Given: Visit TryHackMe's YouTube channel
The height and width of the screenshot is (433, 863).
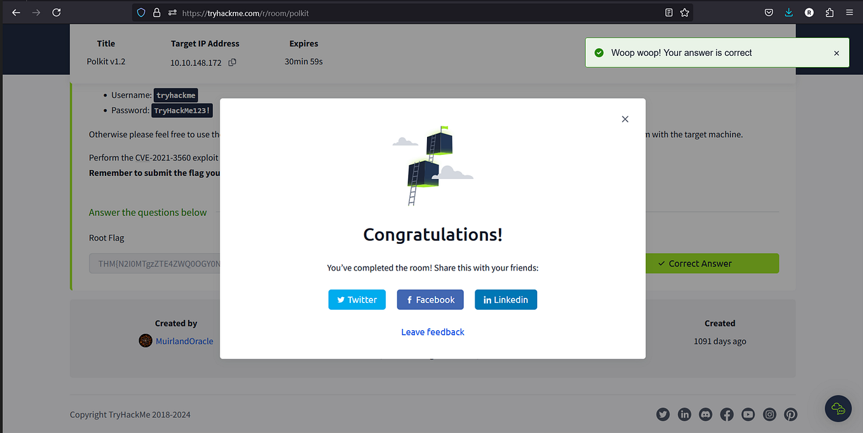Looking at the screenshot, I should pyautogui.click(x=748, y=414).
